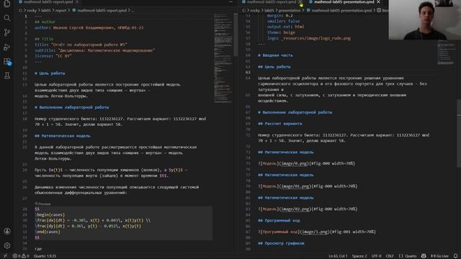Viewport: 461px width, 259px height.
Task: Click 'report' folder in left breadcrumb
Action: tap(61, 10)
